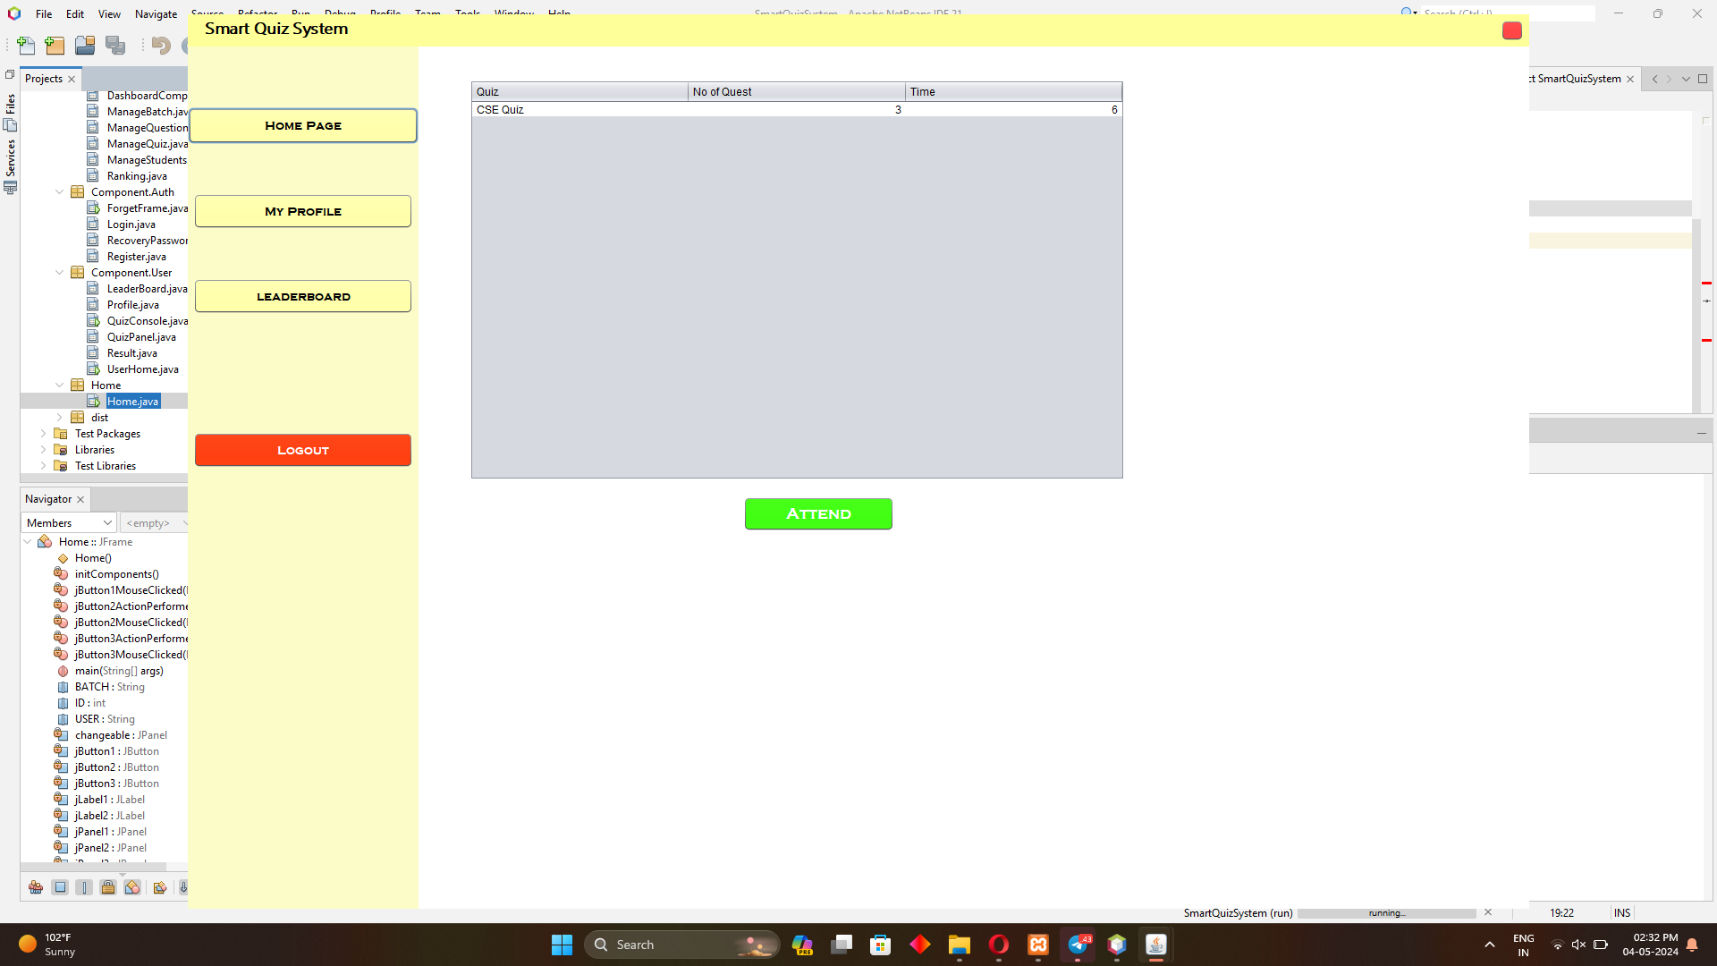Open the Edit menu

75,13
